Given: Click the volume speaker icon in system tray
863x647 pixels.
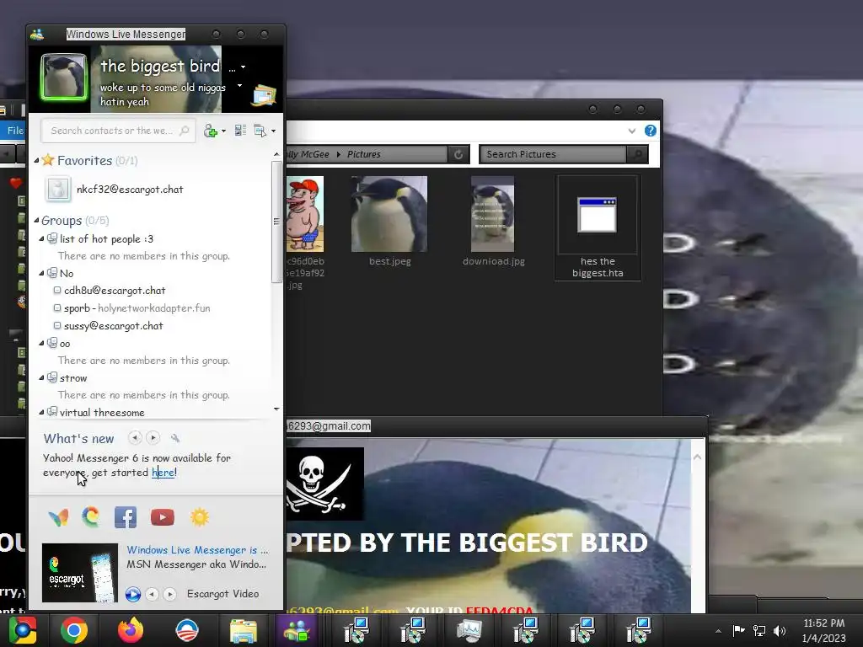Looking at the screenshot, I should [780, 630].
